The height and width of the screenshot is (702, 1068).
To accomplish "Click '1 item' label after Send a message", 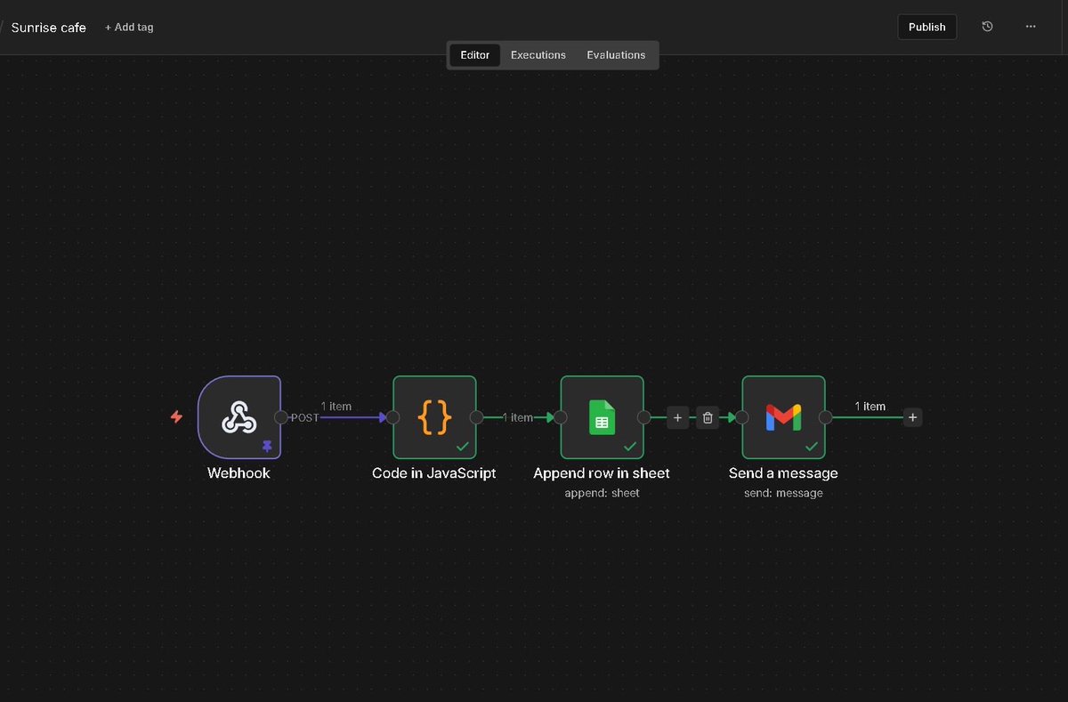I will click(870, 407).
